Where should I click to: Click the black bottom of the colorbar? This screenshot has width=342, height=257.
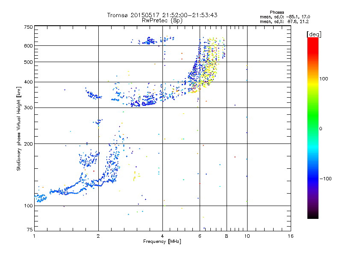click(313, 215)
